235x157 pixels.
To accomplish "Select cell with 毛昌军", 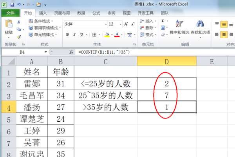I will coord(32,95).
